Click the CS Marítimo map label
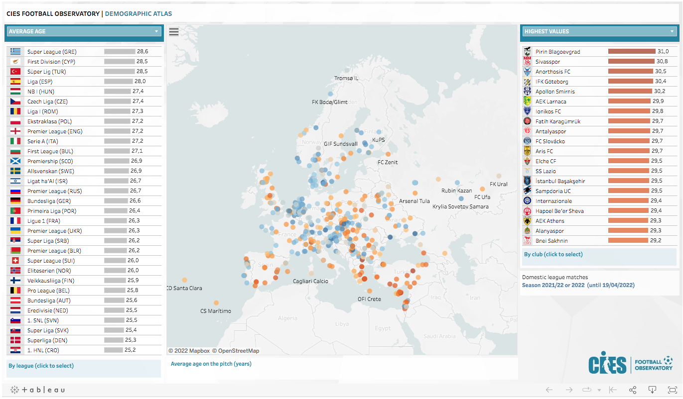The width and height of the screenshot is (683, 399). pos(216,311)
